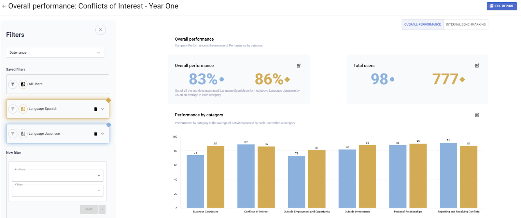
Task: Delete the Language Spanish saved filter
Action: pos(95,109)
